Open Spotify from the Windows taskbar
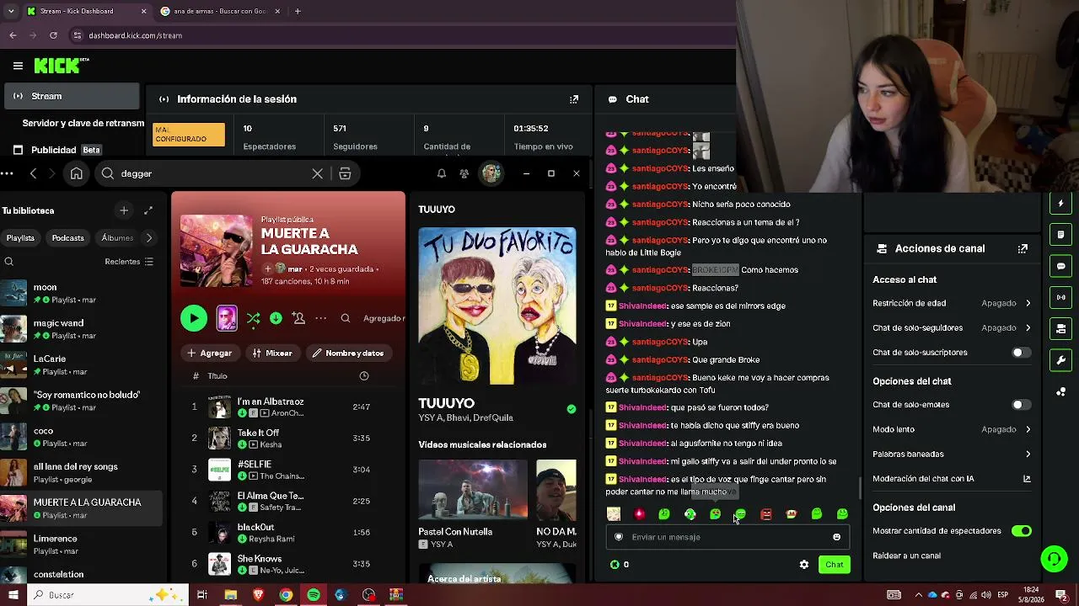The height and width of the screenshot is (606, 1079). [x=314, y=595]
